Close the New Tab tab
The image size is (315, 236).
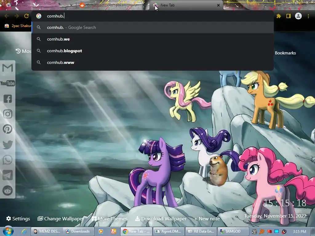[x=218, y=5]
